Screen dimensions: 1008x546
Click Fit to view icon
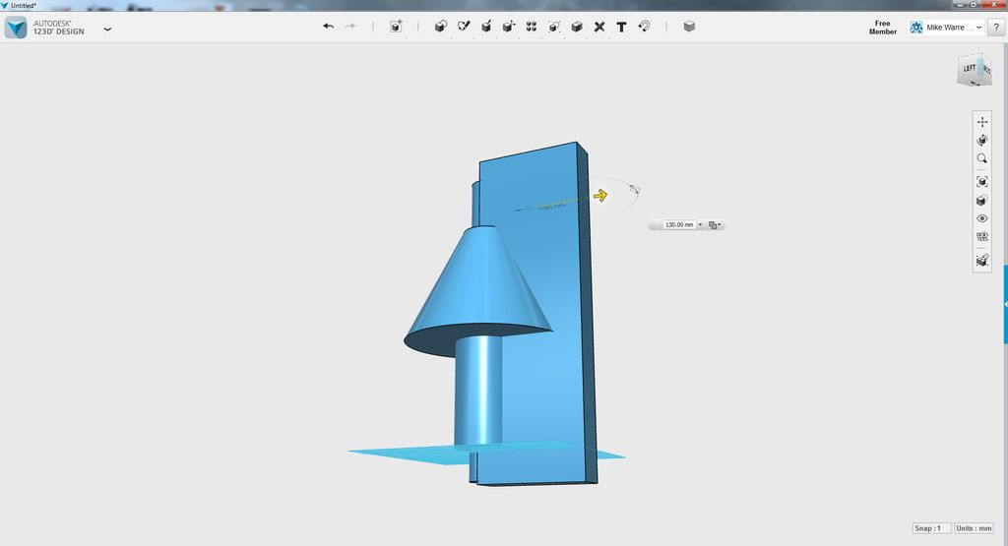pos(981,182)
